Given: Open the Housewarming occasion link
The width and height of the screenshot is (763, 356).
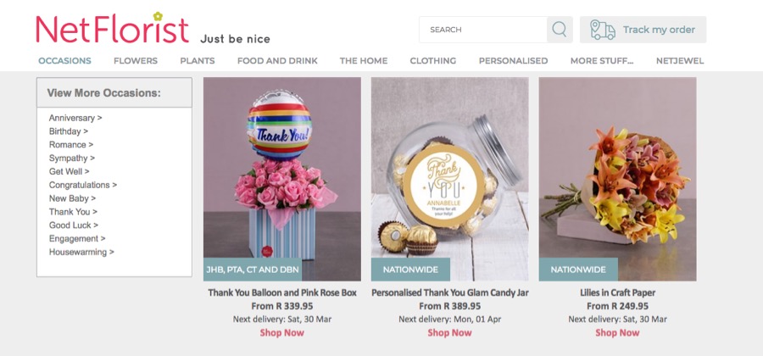Looking at the screenshot, I should 81,252.
